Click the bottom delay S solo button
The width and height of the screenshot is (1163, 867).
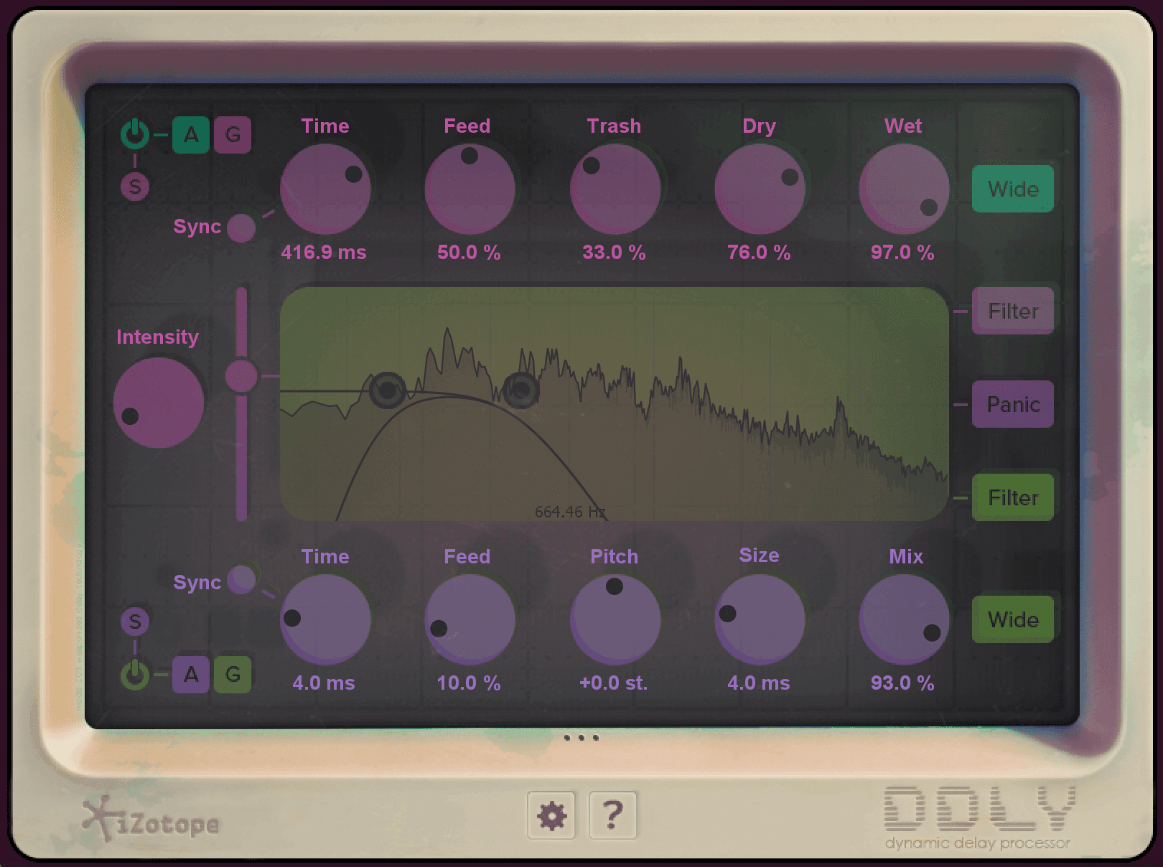pyautogui.click(x=135, y=622)
